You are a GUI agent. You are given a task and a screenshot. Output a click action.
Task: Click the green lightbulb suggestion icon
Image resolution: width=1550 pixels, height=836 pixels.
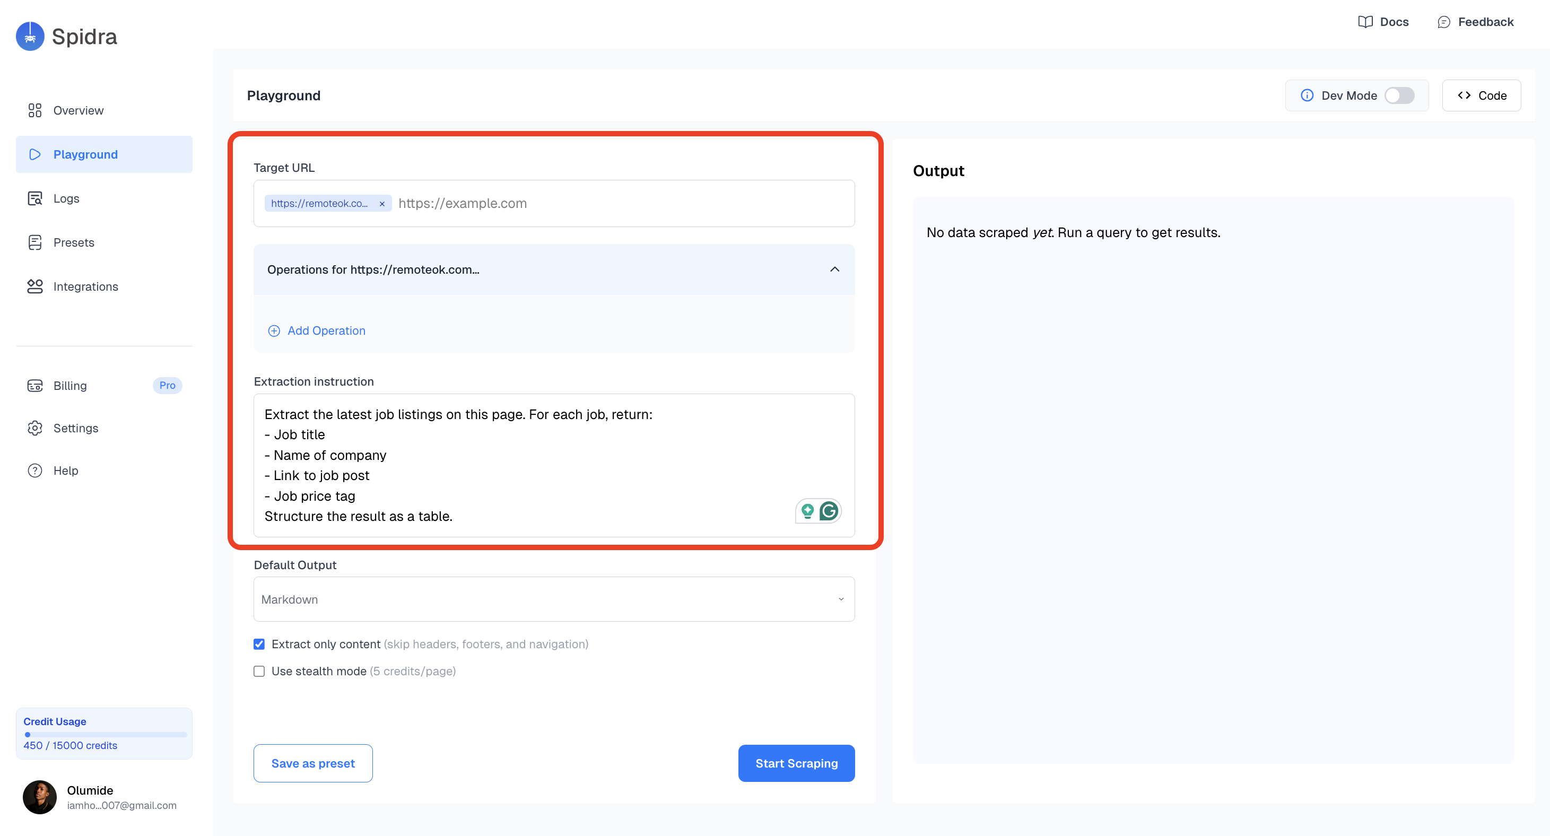click(807, 511)
